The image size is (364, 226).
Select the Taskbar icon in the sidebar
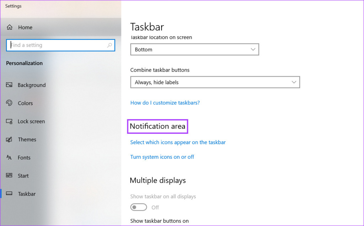[x=10, y=194]
